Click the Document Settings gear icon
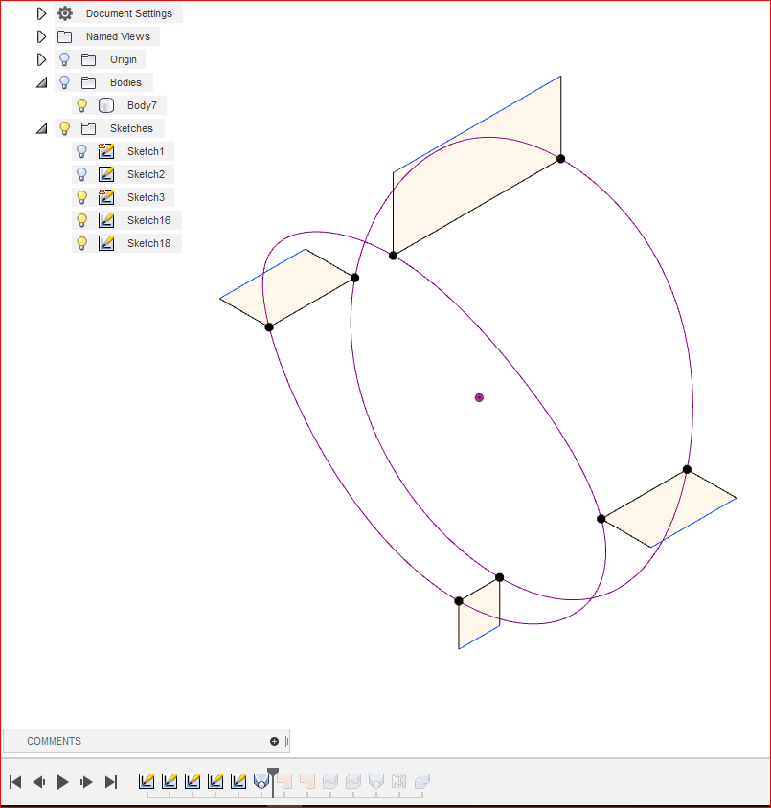 pyautogui.click(x=65, y=13)
